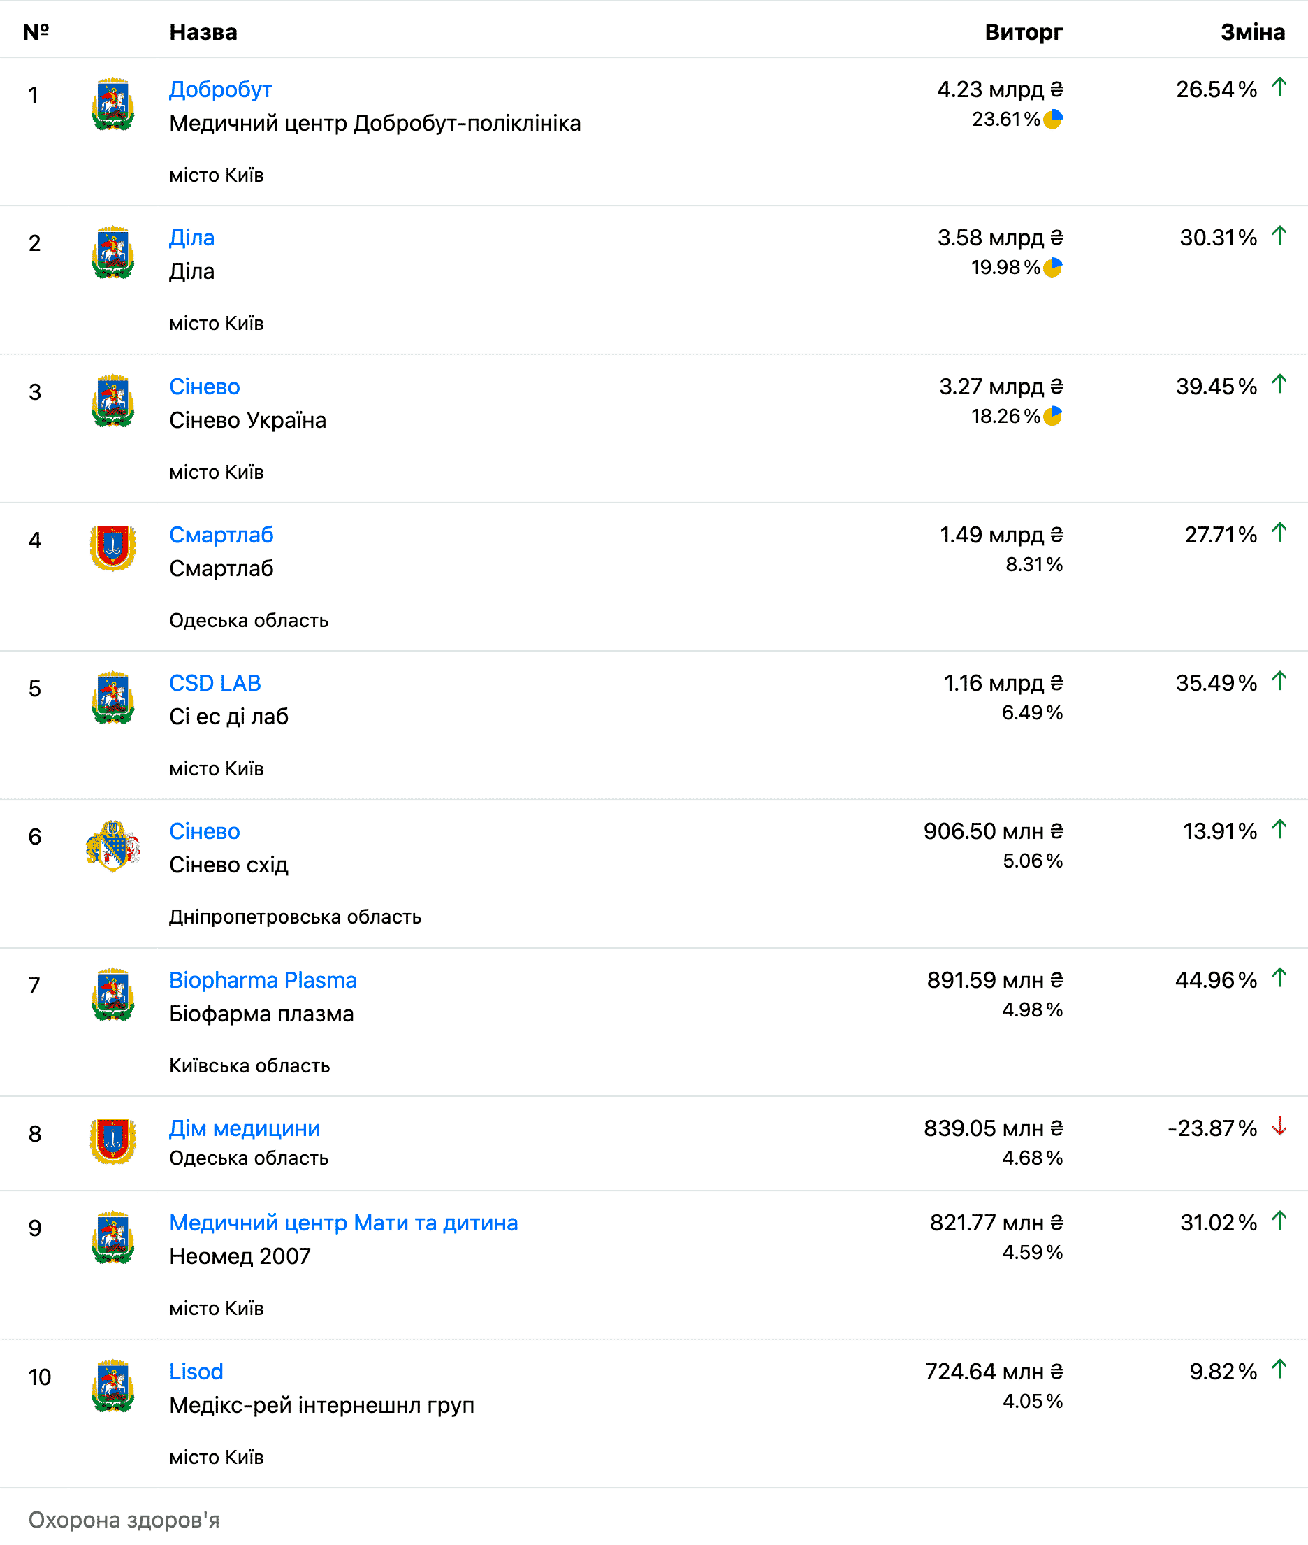Image resolution: width=1308 pixels, height=1545 pixels.
Task: Click the pie chart icon next to 23.61%
Action: [1053, 120]
